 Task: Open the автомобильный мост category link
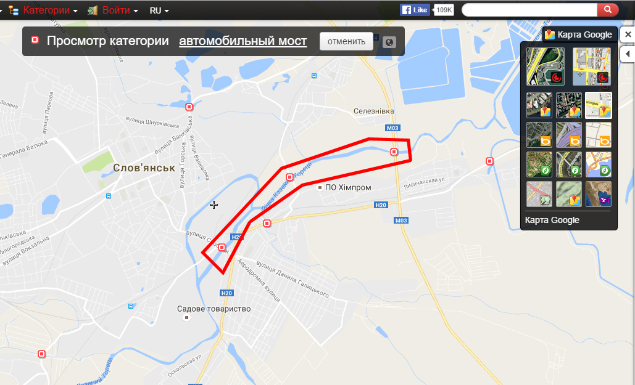point(243,41)
